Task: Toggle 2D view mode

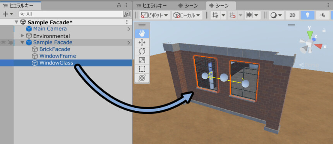Action: click(292, 15)
